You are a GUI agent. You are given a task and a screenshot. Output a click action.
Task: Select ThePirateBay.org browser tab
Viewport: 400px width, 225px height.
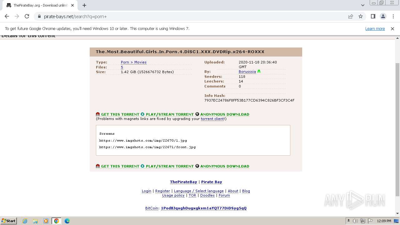40,5
